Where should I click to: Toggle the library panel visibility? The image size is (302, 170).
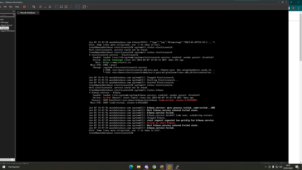point(57,6)
